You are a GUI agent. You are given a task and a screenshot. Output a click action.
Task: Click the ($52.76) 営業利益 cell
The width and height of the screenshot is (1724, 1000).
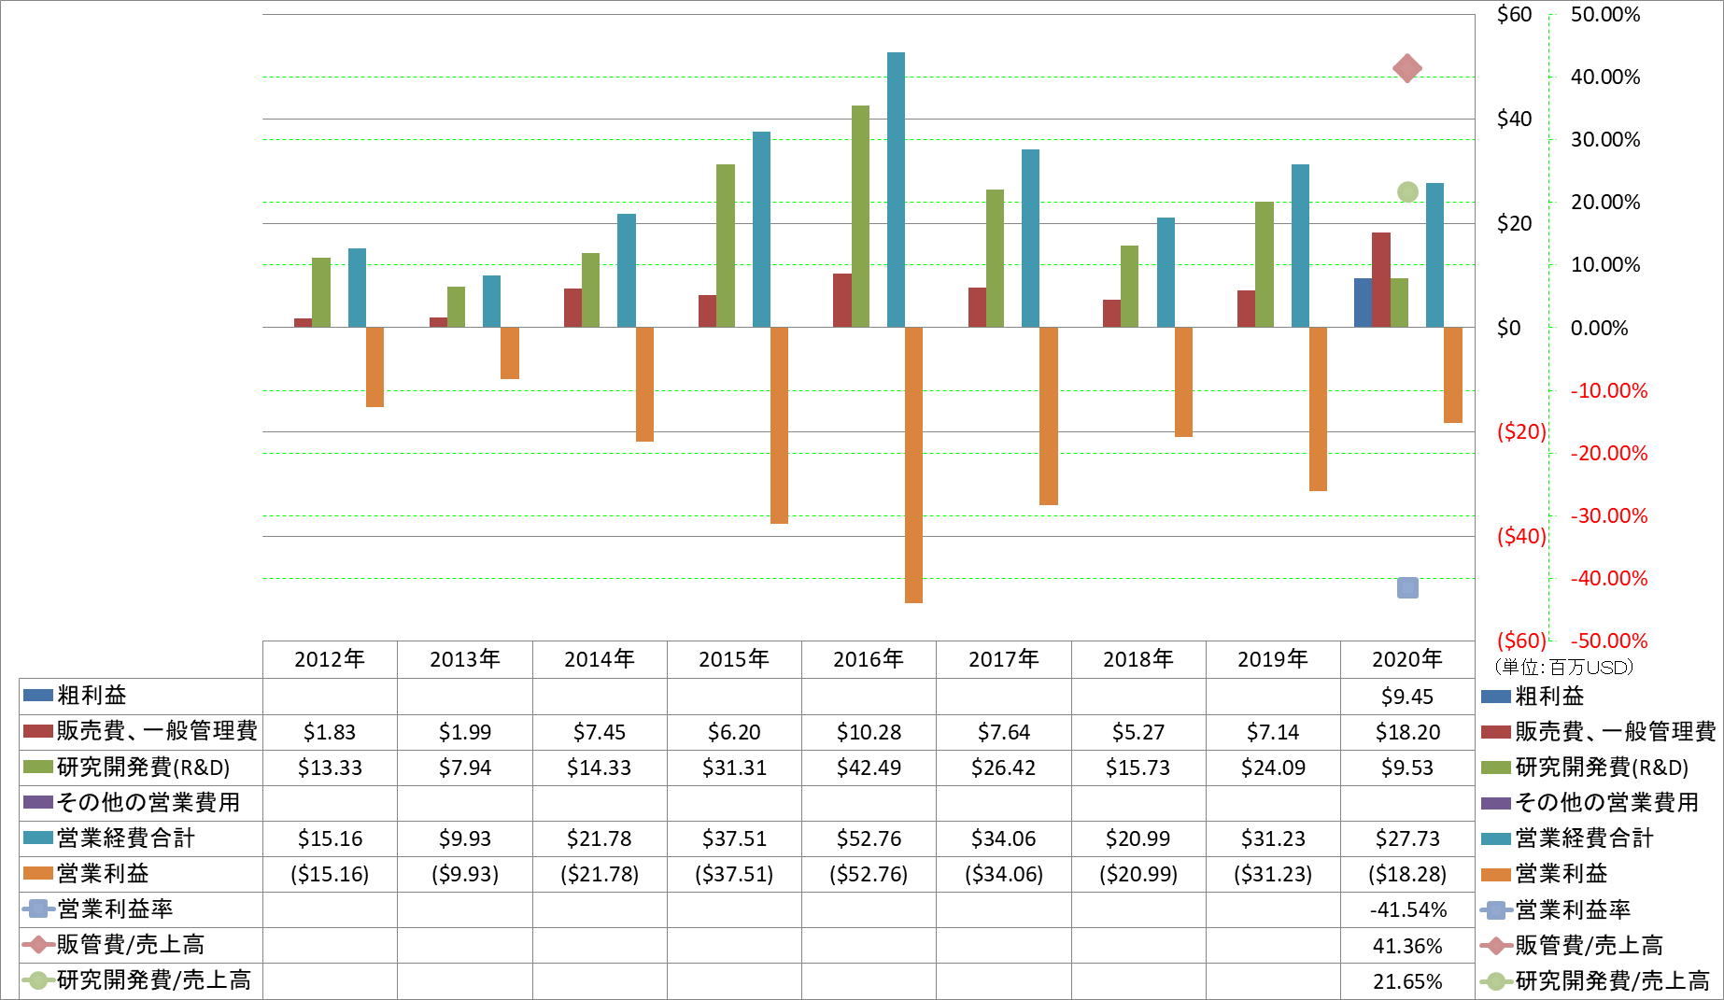point(869,874)
